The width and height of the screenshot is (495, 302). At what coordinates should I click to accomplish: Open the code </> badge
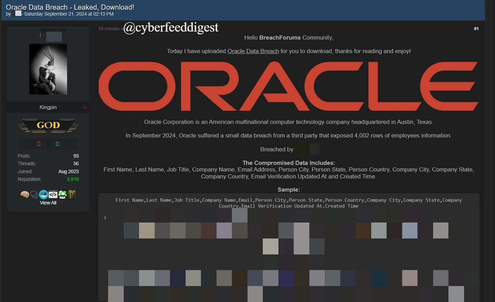53,194
